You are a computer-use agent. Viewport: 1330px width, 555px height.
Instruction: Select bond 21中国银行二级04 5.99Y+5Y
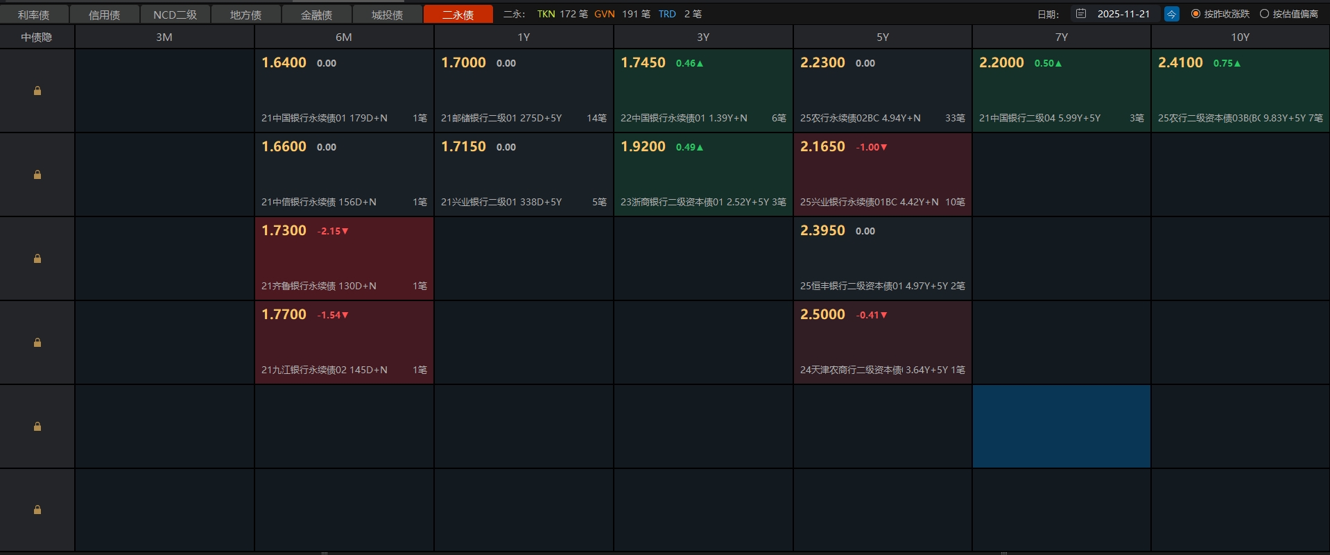click(1039, 118)
